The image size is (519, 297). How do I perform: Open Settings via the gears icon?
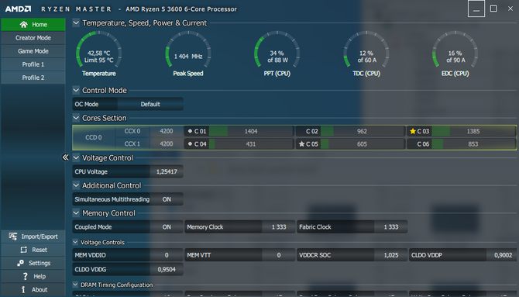pos(20,263)
